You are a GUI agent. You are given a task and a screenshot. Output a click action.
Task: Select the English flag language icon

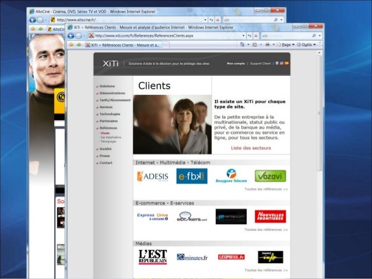[282, 63]
